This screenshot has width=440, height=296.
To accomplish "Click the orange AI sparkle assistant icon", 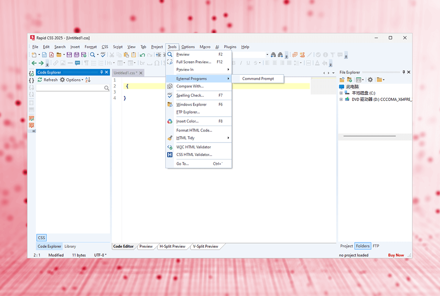I will pyautogui.click(x=302, y=55).
